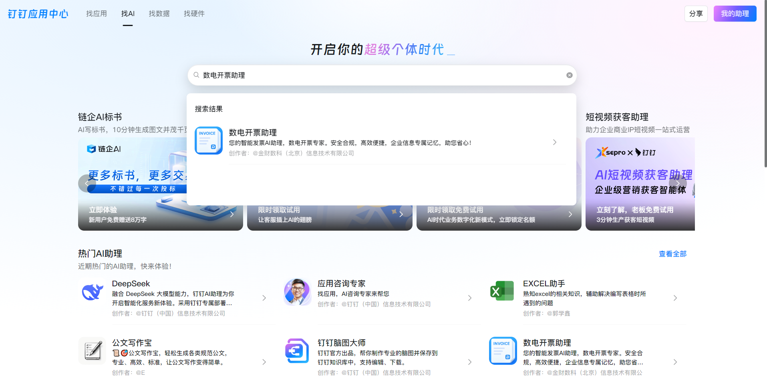Open the 应用咨询专家 avatar icon
767x378 pixels.
point(298,292)
